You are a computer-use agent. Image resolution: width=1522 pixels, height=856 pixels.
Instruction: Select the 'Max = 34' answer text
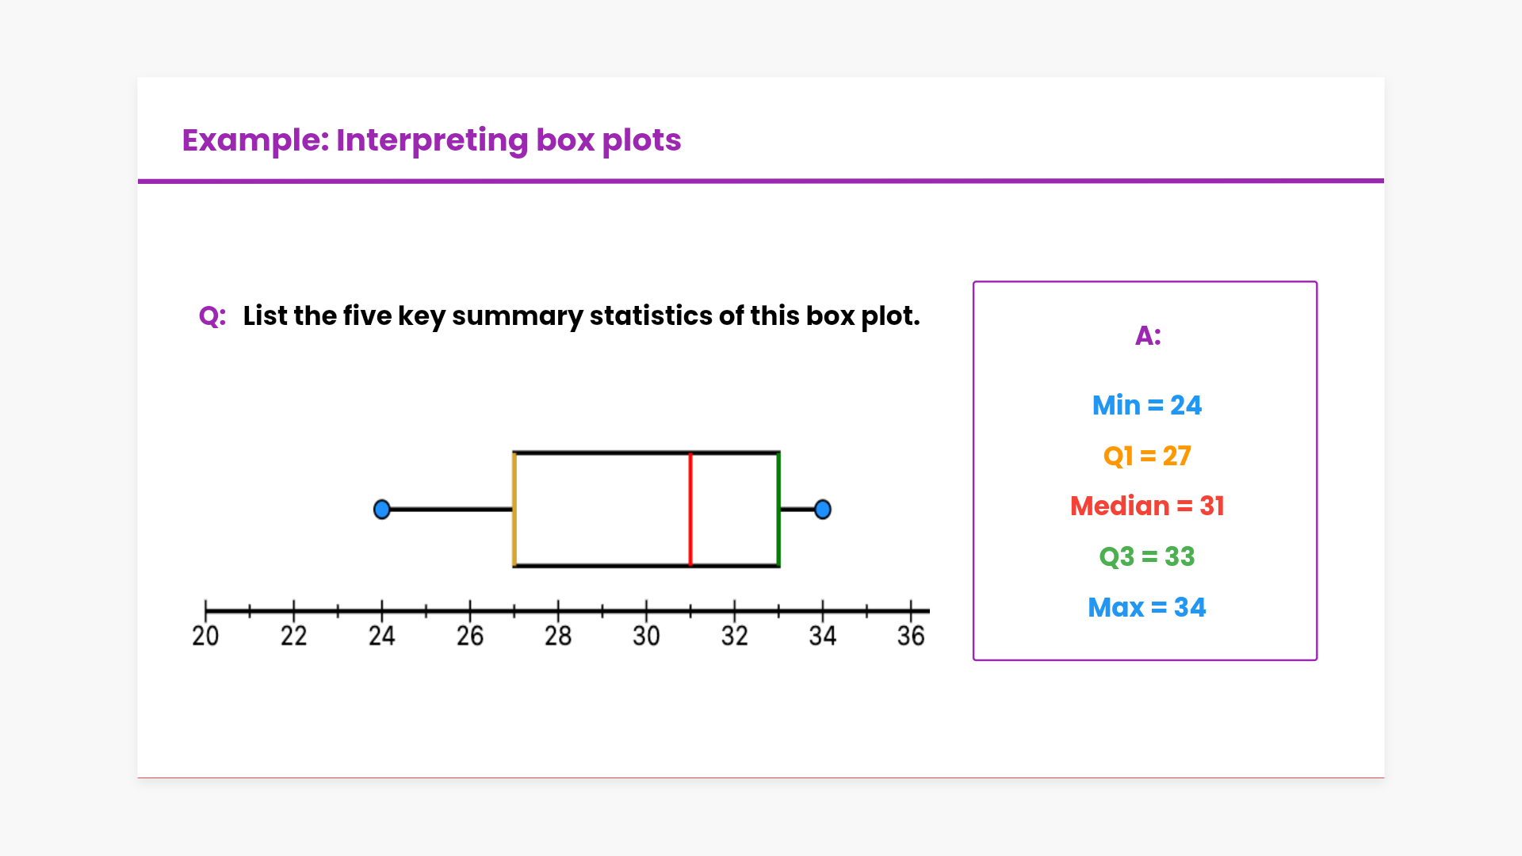coord(1146,608)
